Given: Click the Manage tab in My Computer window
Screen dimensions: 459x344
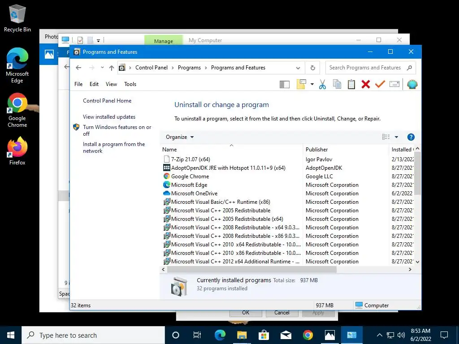Looking at the screenshot, I should click(x=163, y=41).
